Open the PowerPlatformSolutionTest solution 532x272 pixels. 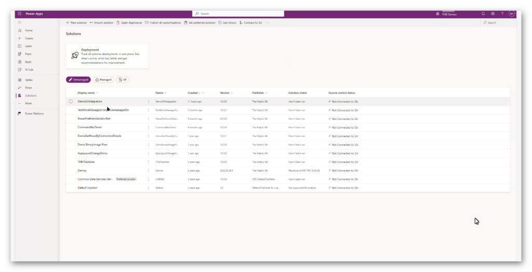[94, 119]
